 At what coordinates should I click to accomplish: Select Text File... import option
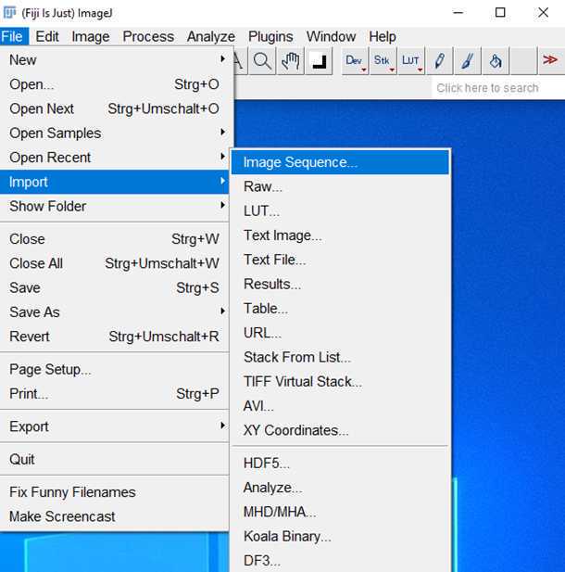click(340, 260)
